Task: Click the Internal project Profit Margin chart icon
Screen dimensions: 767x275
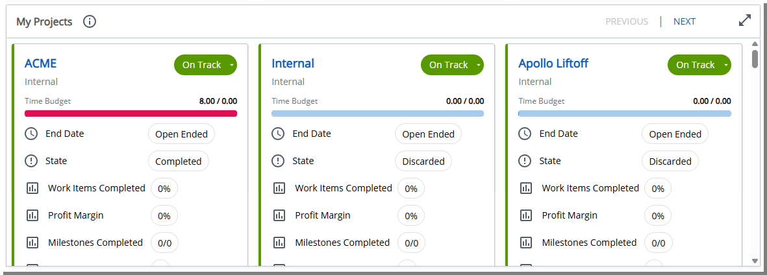Action: [x=279, y=215]
